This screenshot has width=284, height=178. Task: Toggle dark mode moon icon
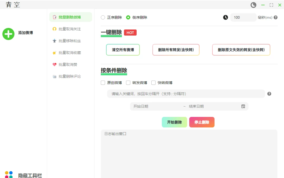coord(253,5)
